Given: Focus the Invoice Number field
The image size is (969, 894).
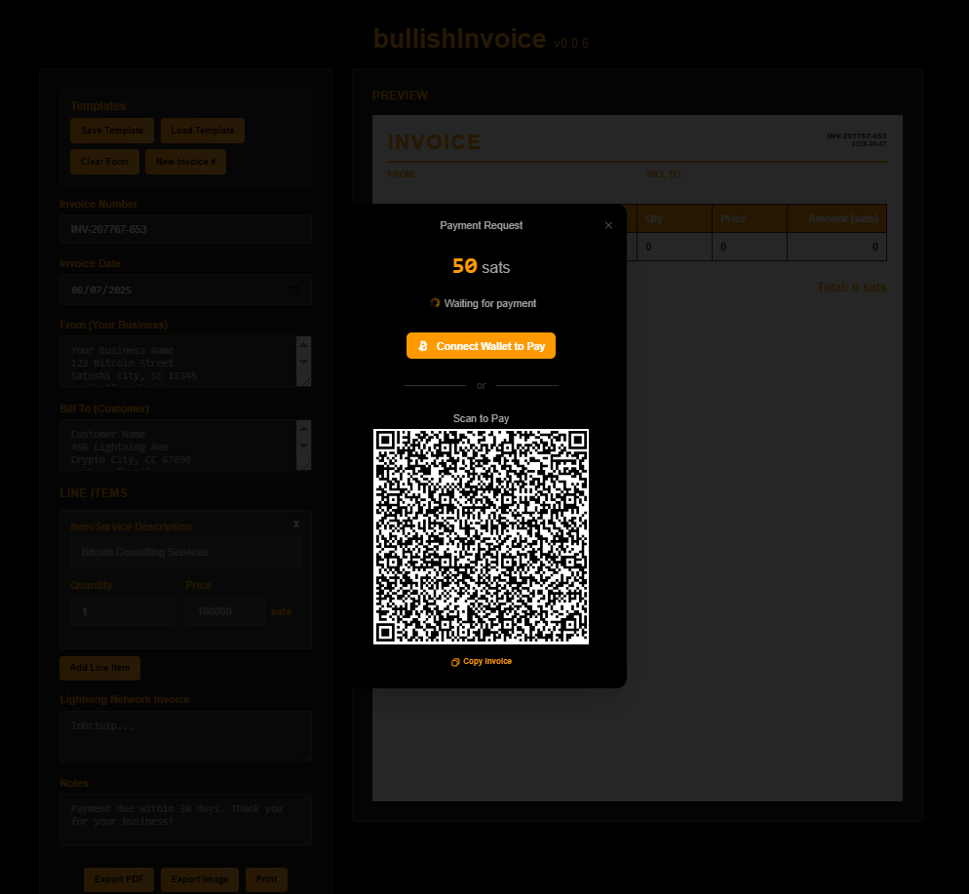Looking at the screenshot, I should click(x=185, y=229).
